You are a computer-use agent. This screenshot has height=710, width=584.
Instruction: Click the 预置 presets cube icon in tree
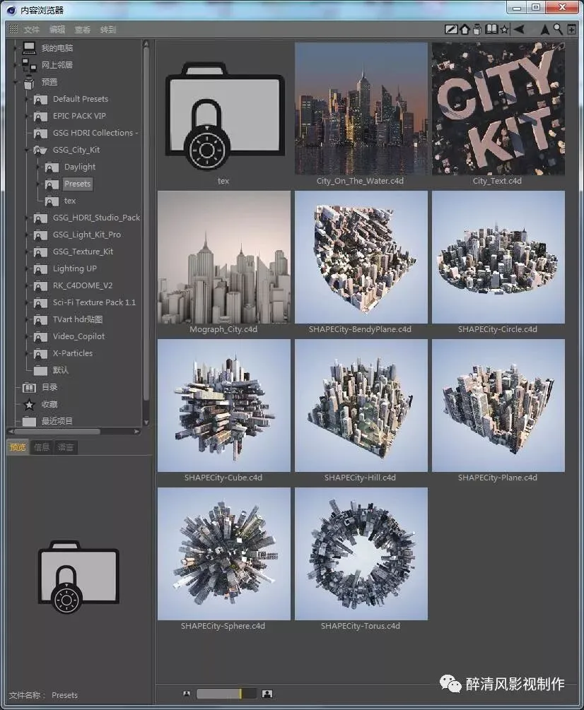coord(30,82)
